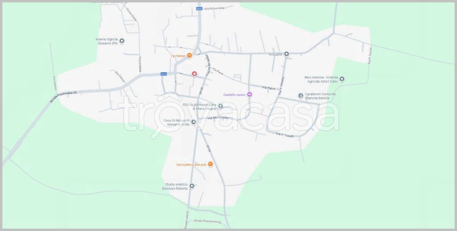The image size is (457, 231).
Task: Select Casa Di Riposo San Giovanni pin
Action: pos(194,122)
